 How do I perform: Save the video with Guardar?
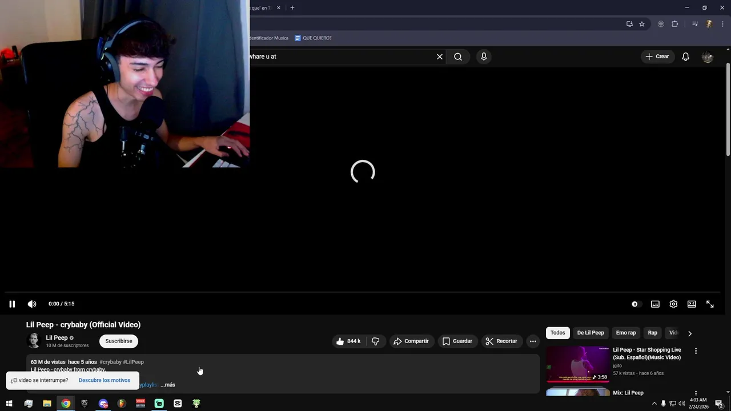coord(457,341)
